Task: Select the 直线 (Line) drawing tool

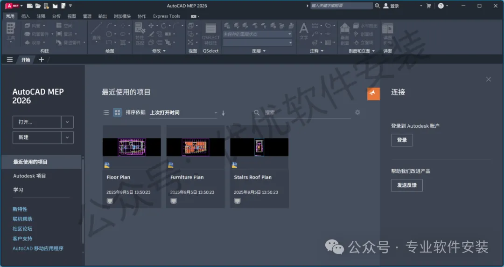Action: pos(96,31)
